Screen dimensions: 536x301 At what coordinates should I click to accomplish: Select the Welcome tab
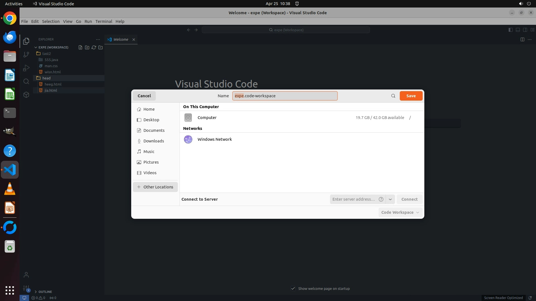click(x=121, y=40)
